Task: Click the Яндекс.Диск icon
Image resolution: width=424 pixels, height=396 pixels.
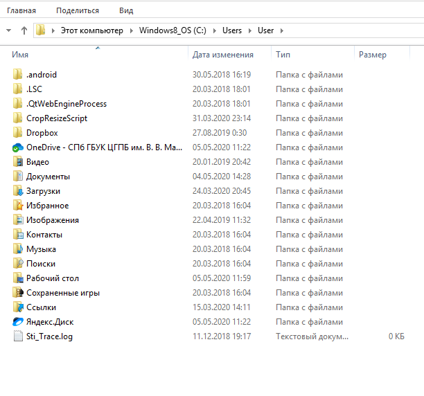Action: pos(18,322)
